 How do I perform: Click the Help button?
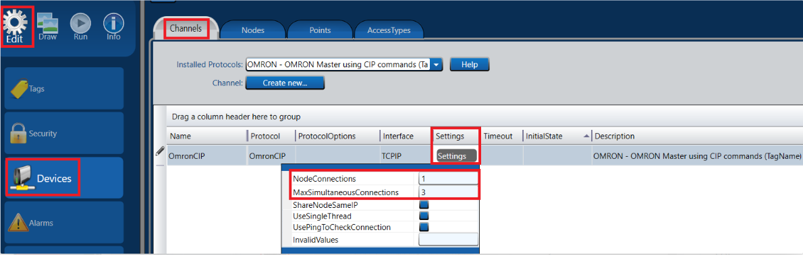tap(470, 65)
